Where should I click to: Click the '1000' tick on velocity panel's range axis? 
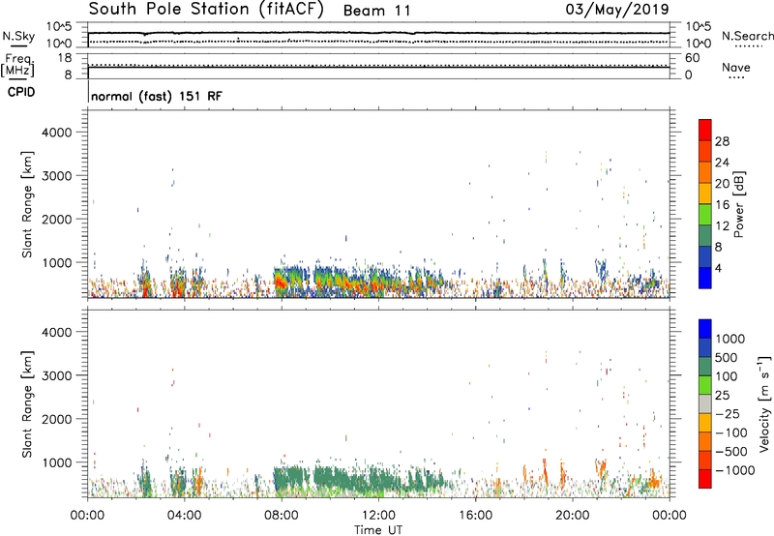tap(57, 462)
